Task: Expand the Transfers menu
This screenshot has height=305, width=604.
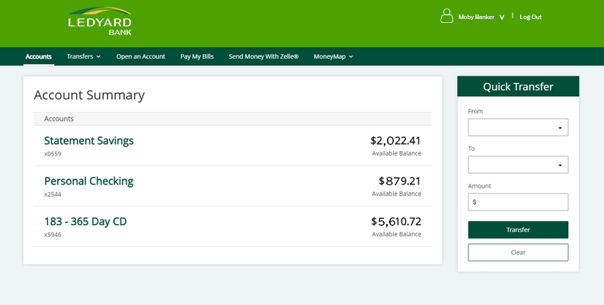Action: tap(83, 56)
